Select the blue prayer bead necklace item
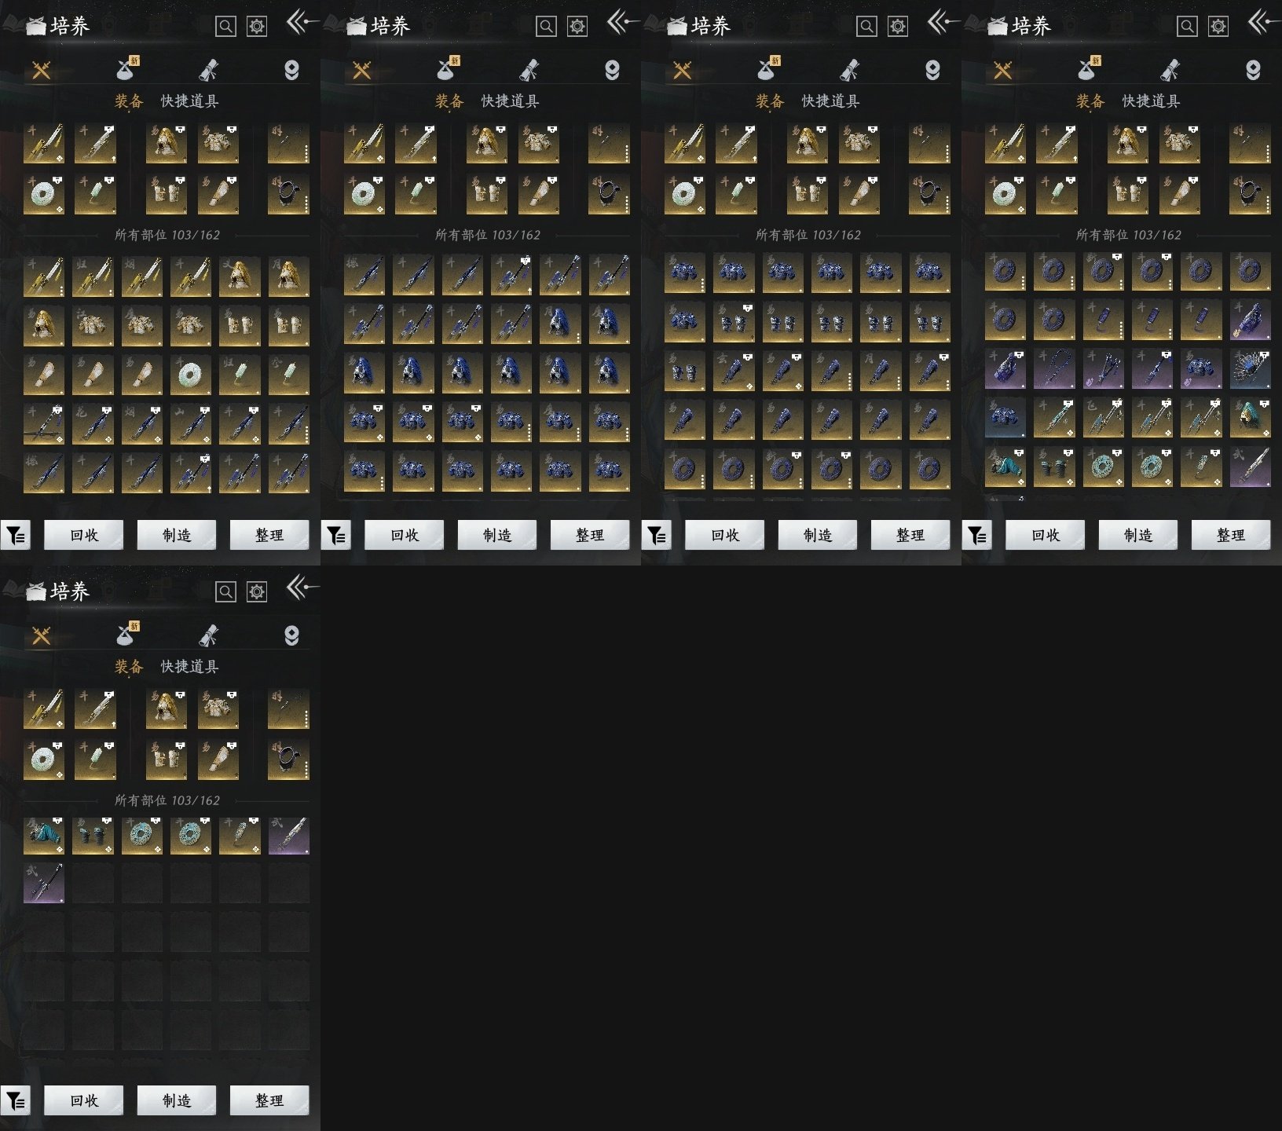 tap(1053, 370)
